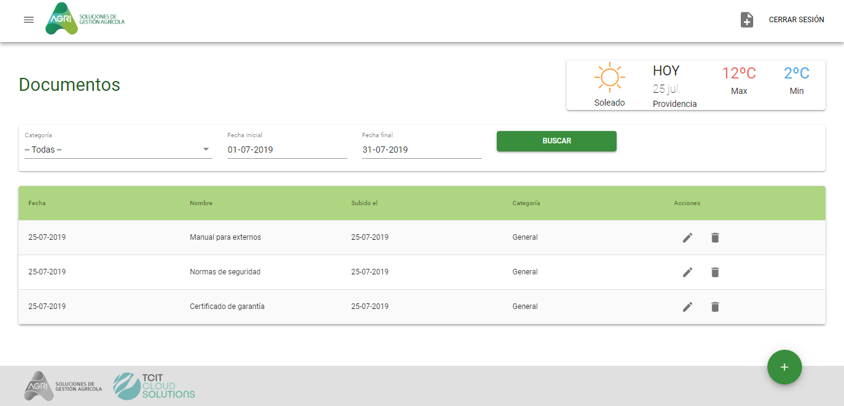
Task: Open the hamburger navigation menu
Action: pos(28,20)
